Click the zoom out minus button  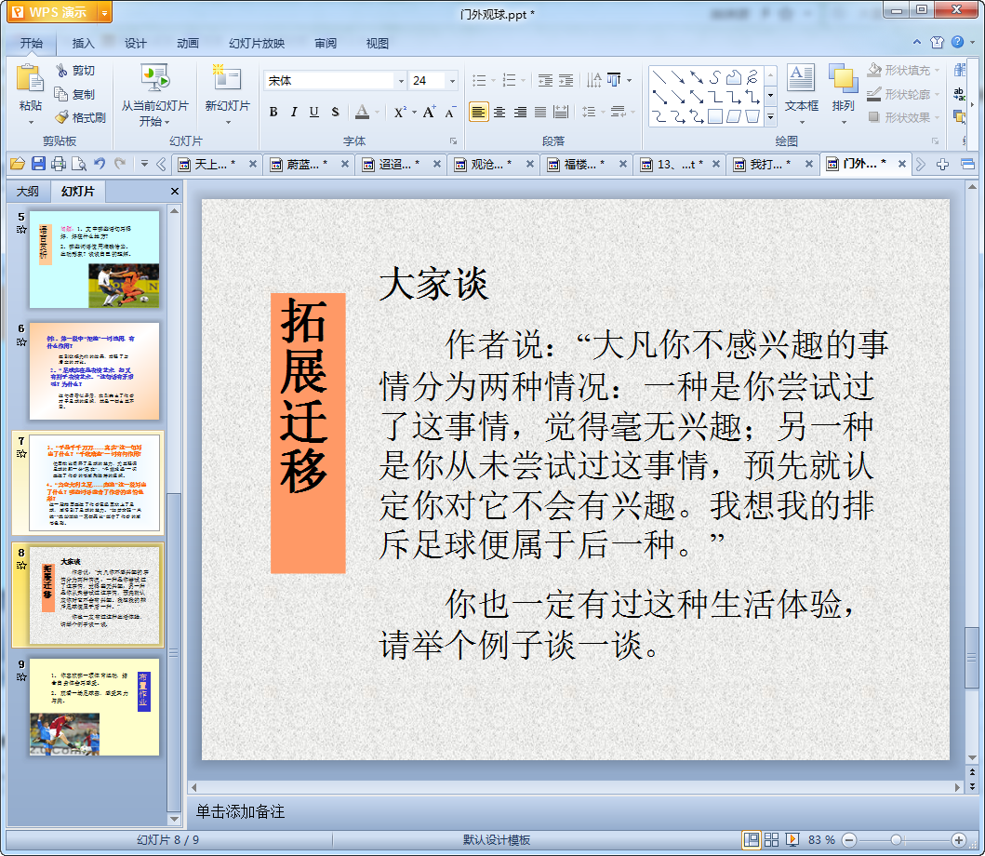pyautogui.click(x=848, y=839)
